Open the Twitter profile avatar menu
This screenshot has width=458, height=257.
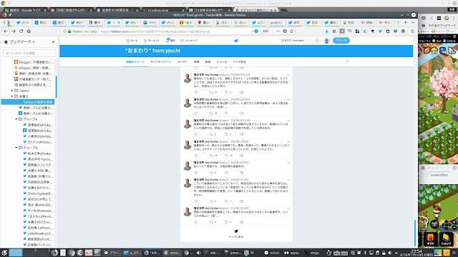[327, 41]
